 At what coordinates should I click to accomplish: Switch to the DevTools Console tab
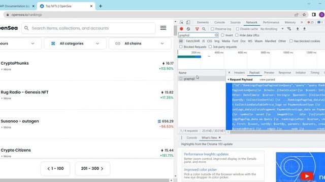click(219, 22)
